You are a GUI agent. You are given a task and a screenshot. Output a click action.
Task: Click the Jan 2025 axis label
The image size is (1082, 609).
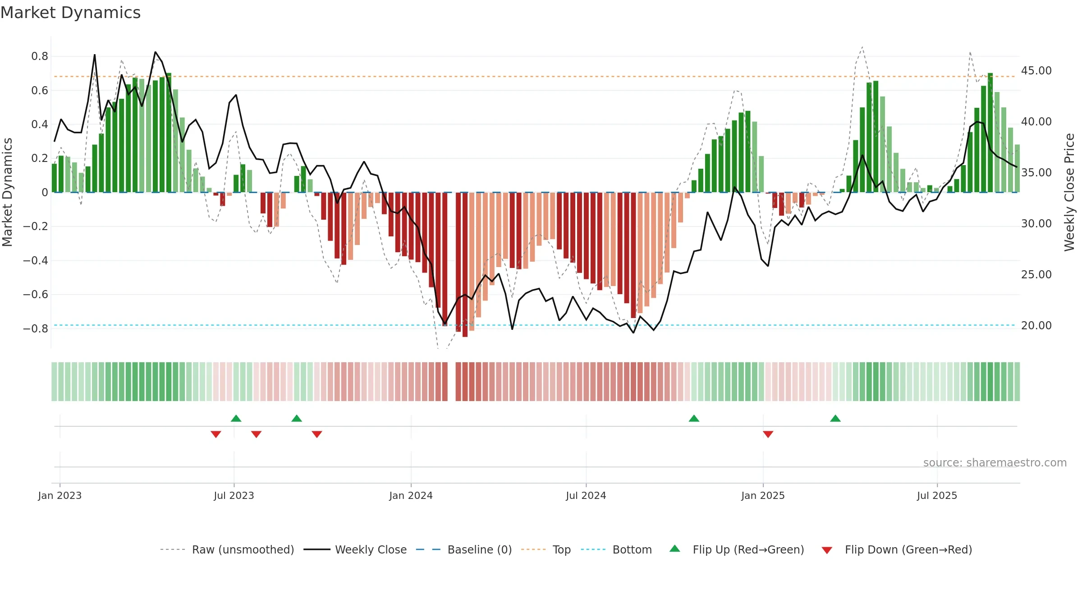click(763, 495)
